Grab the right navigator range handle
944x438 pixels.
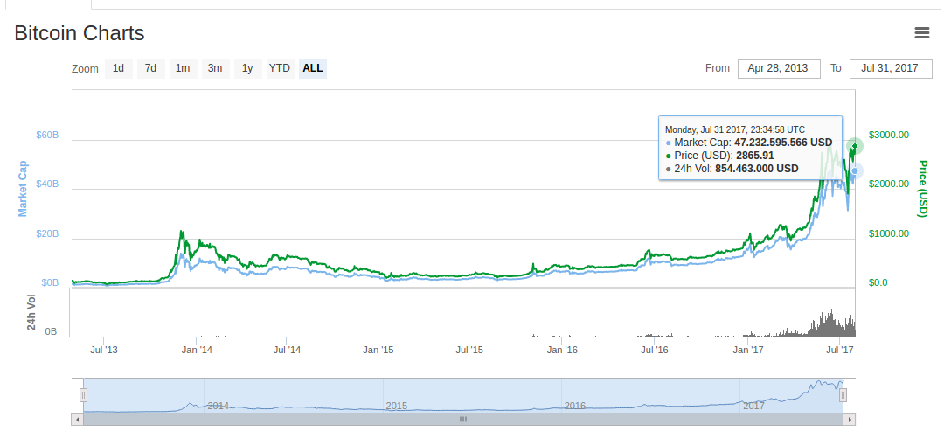point(843,395)
